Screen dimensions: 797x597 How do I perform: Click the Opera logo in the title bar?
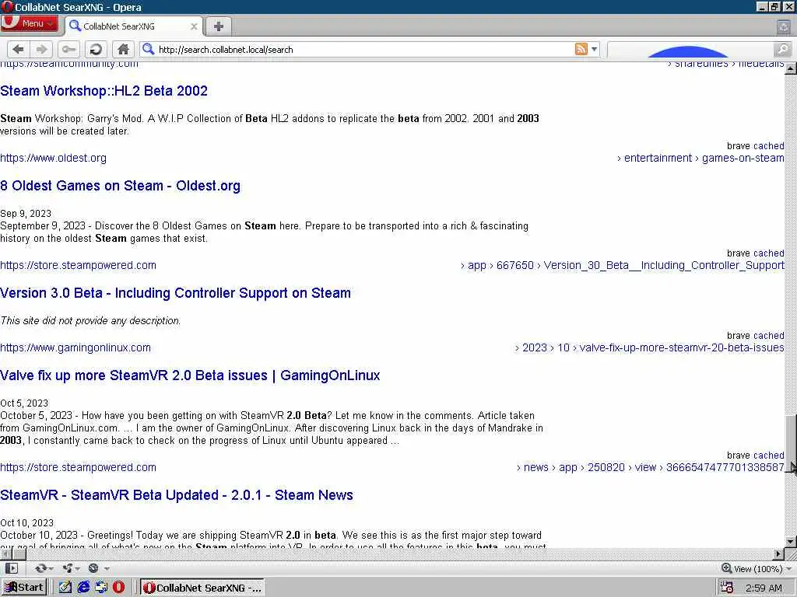point(7,7)
